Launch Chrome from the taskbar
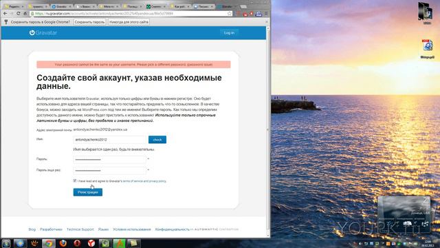Image resolution: width=440 pixels, height=248 pixels. 49,243
